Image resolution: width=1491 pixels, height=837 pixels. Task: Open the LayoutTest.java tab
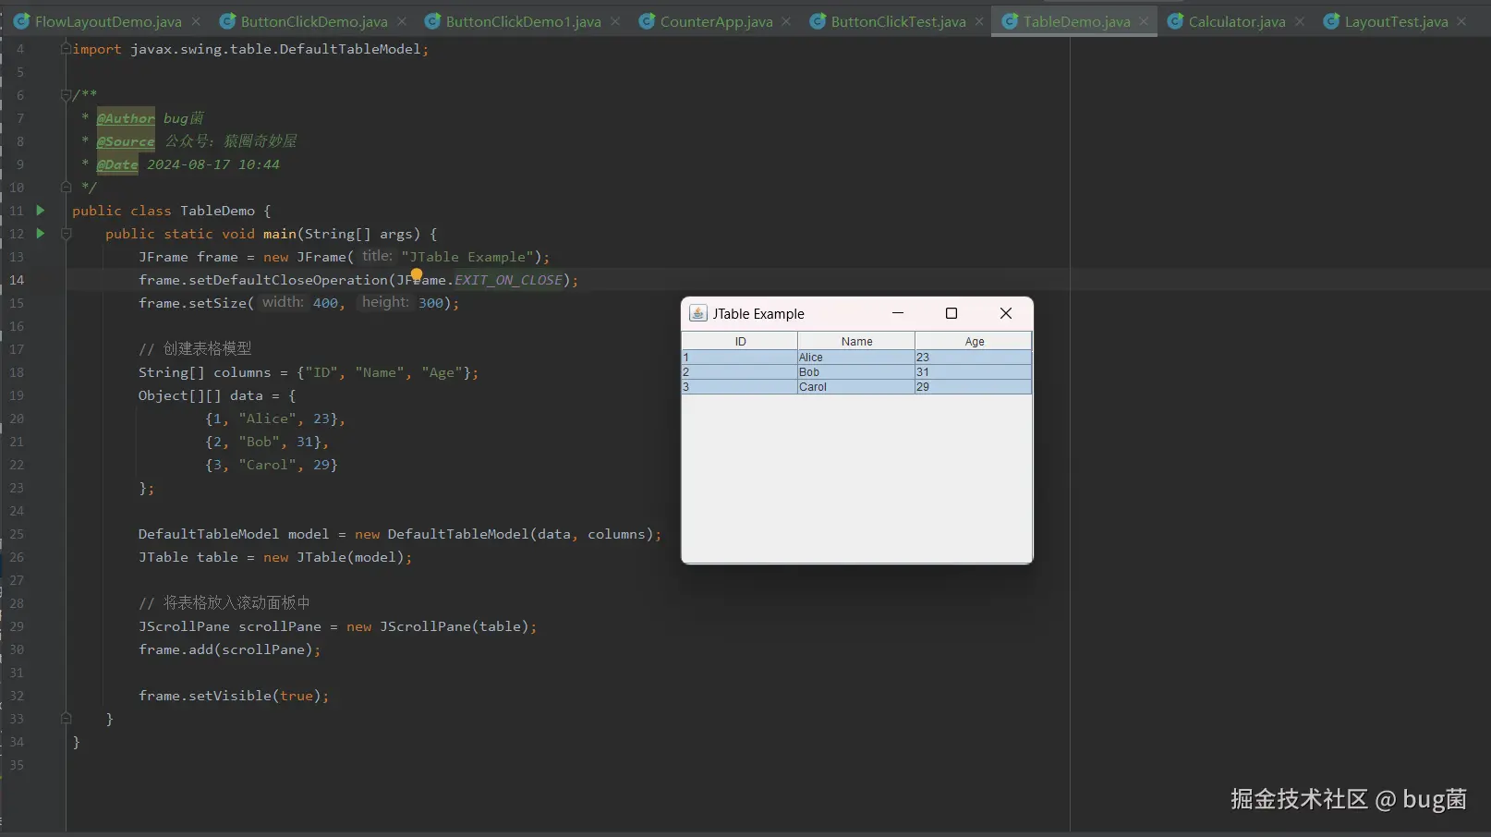point(1395,21)
